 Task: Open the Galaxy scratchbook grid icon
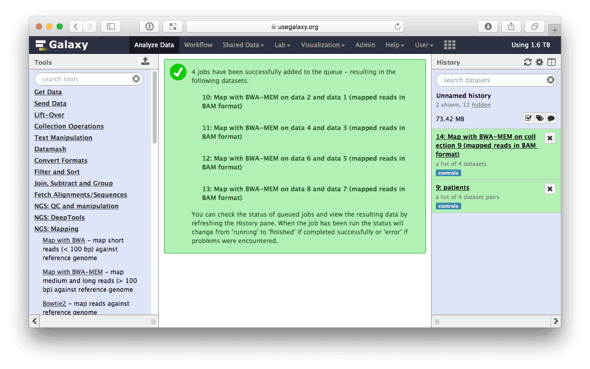pyautogui.click(x=449, y=45)
